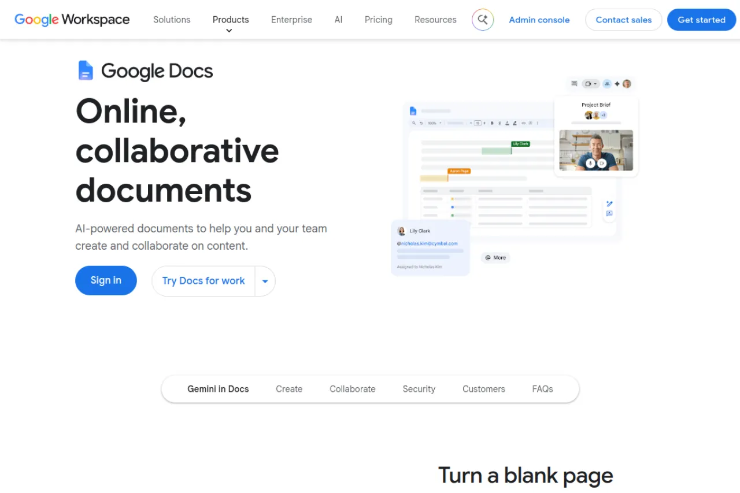Screen dimensions: 740x493
Task: Go to the Pricing page
Action: (379, 20)
